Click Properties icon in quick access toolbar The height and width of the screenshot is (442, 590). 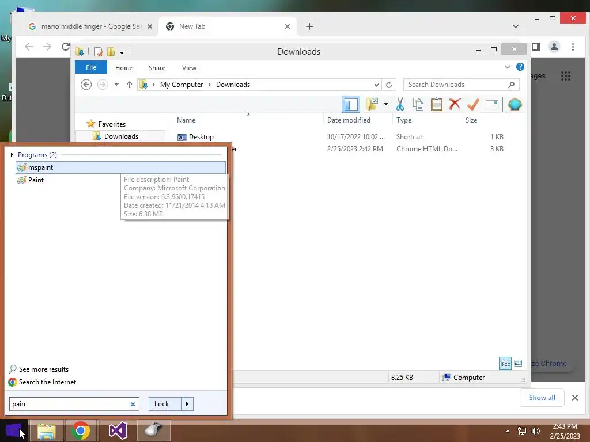point(99,51)
